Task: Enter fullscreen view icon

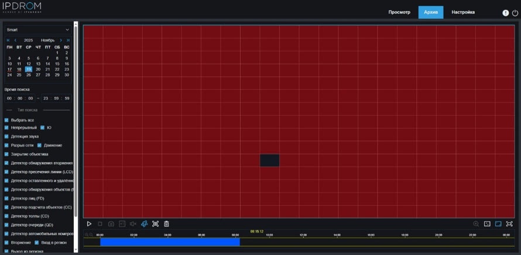Action: click(x=509, y=224)
